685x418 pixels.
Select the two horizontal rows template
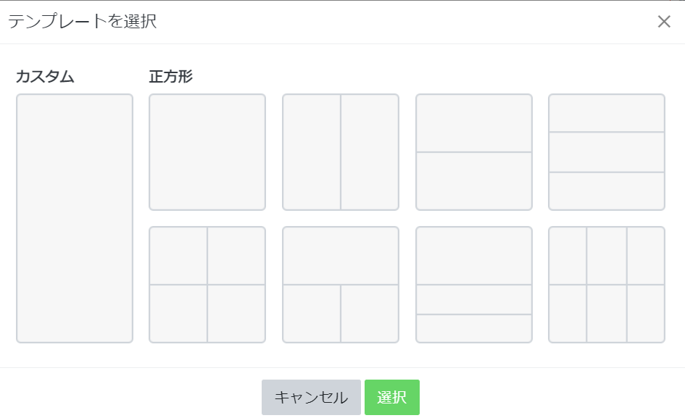point(474,152)
